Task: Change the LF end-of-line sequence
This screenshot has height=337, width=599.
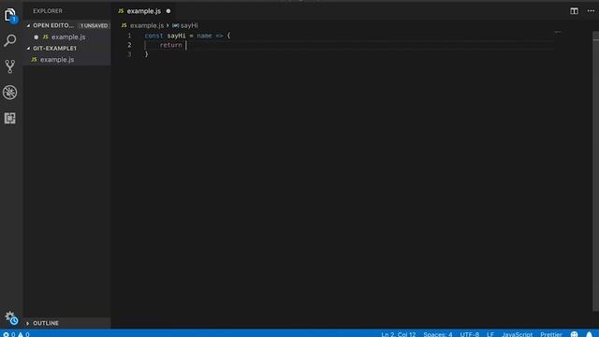Action: pos(490,334)
